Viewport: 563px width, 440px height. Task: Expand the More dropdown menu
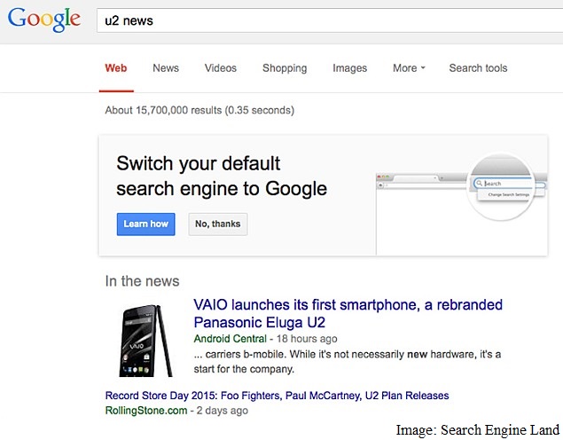point(409,68)
